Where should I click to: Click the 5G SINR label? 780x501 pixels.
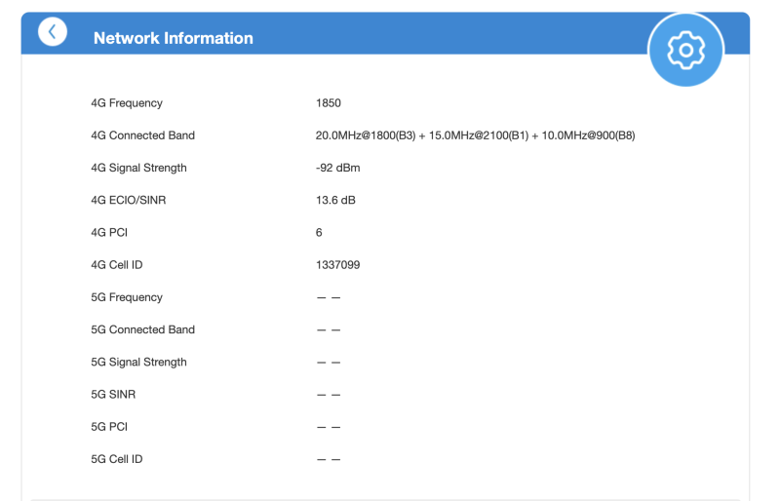113,394
